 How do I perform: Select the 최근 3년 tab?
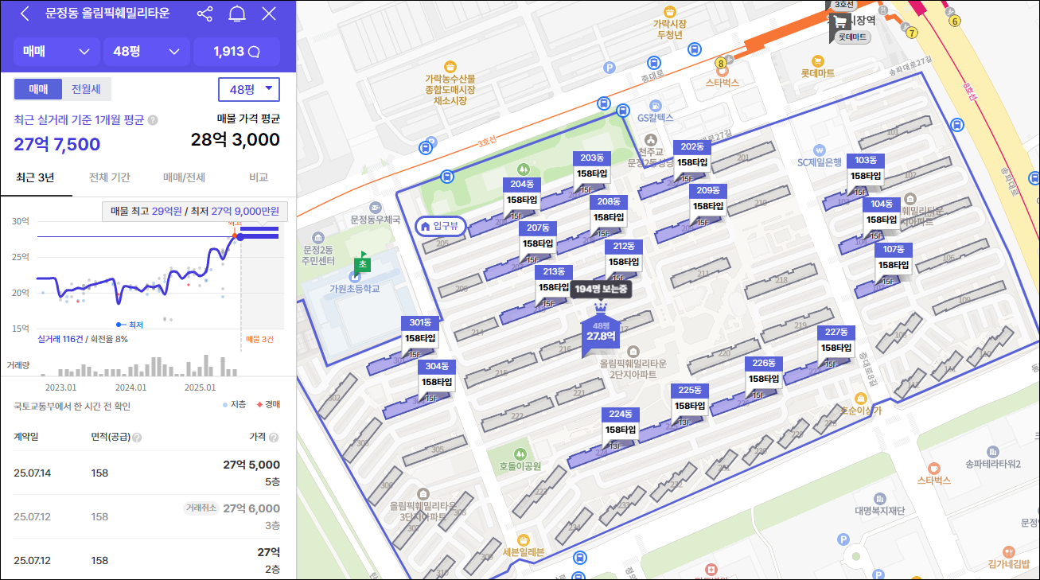coord(36,177)
